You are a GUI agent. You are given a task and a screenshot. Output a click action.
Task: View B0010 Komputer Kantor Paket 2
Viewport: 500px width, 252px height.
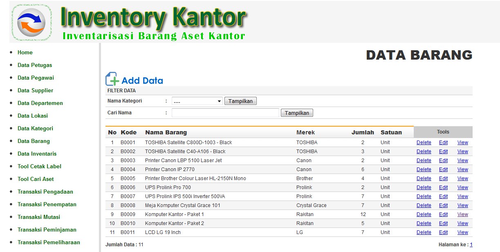point(463,223)
